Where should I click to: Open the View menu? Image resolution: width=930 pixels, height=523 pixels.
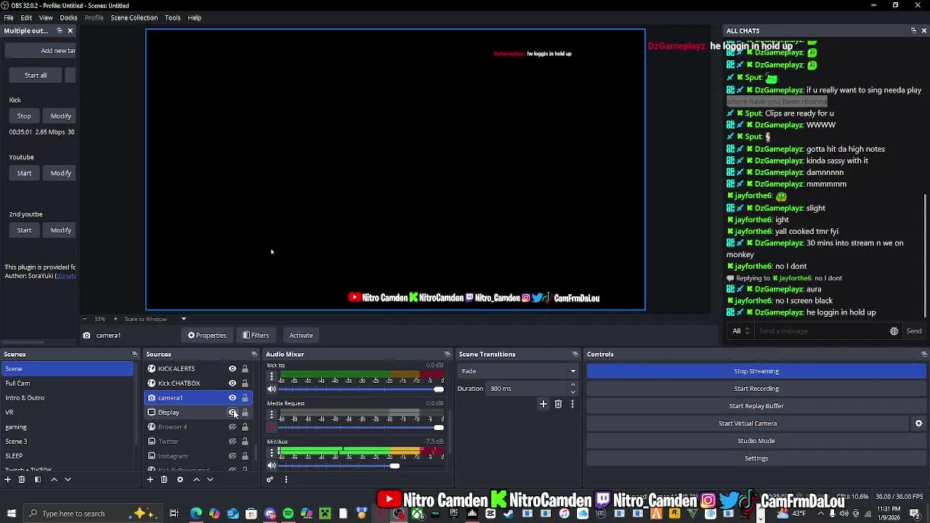tap(46, 17)
